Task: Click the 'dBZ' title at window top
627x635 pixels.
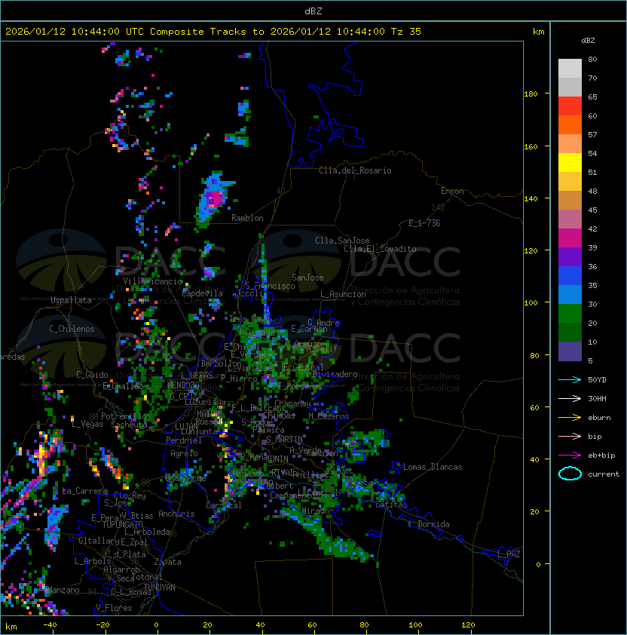Action: 313,11
